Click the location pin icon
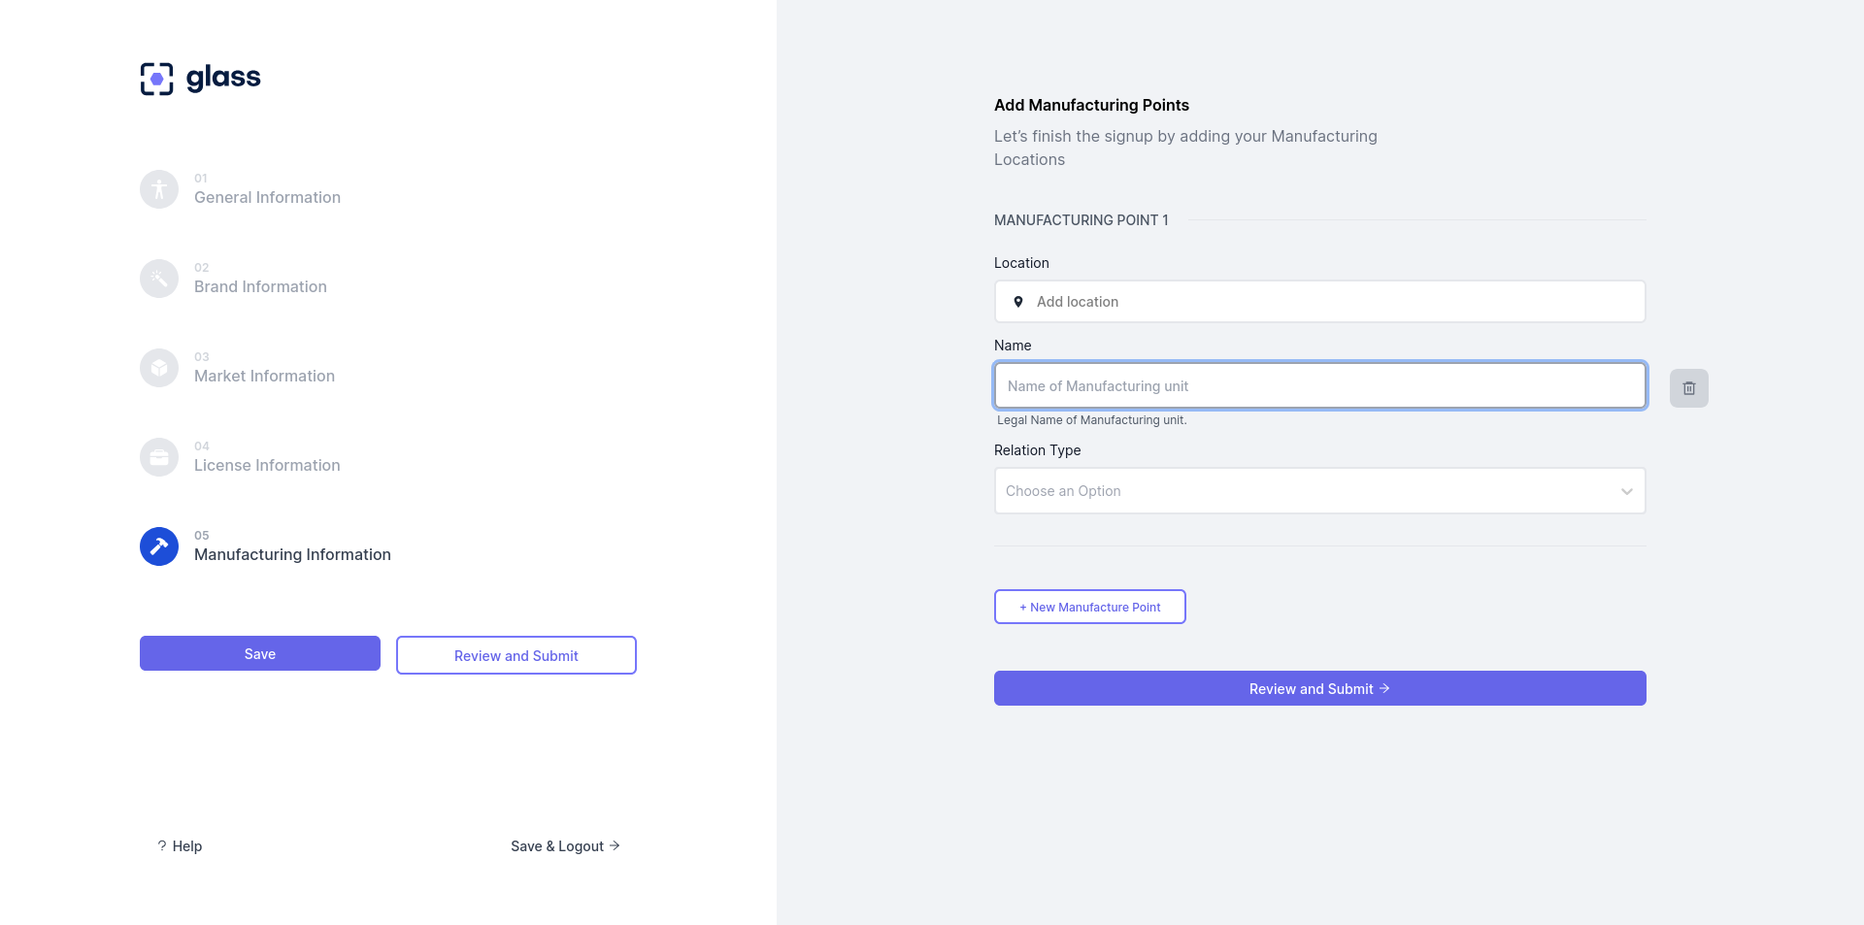Screen dimensions: 1864x925 click(x=1018, y=302)
